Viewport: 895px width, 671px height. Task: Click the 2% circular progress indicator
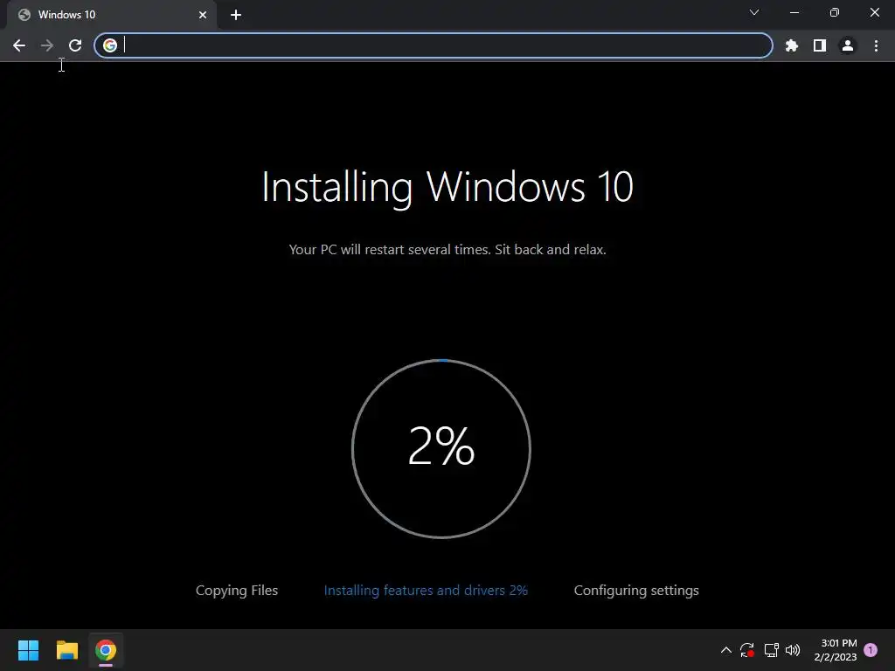point(441,448)
